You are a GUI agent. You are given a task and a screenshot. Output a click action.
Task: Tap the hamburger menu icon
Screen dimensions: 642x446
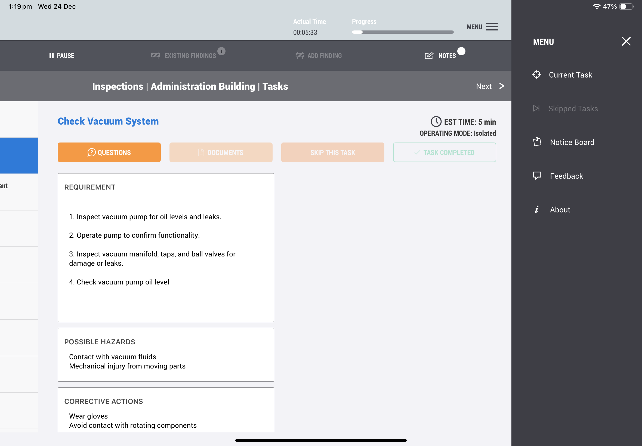coord(492,27)
